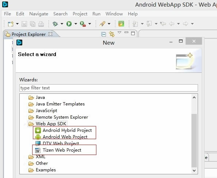Viewport: 217px width, 178px height.
Task: Open the dropdown beside the New icon
Action: click(x=17, y=24)
